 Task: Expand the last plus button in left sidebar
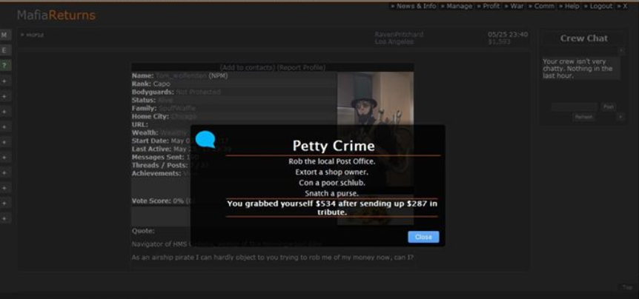[x=4, y=218]
